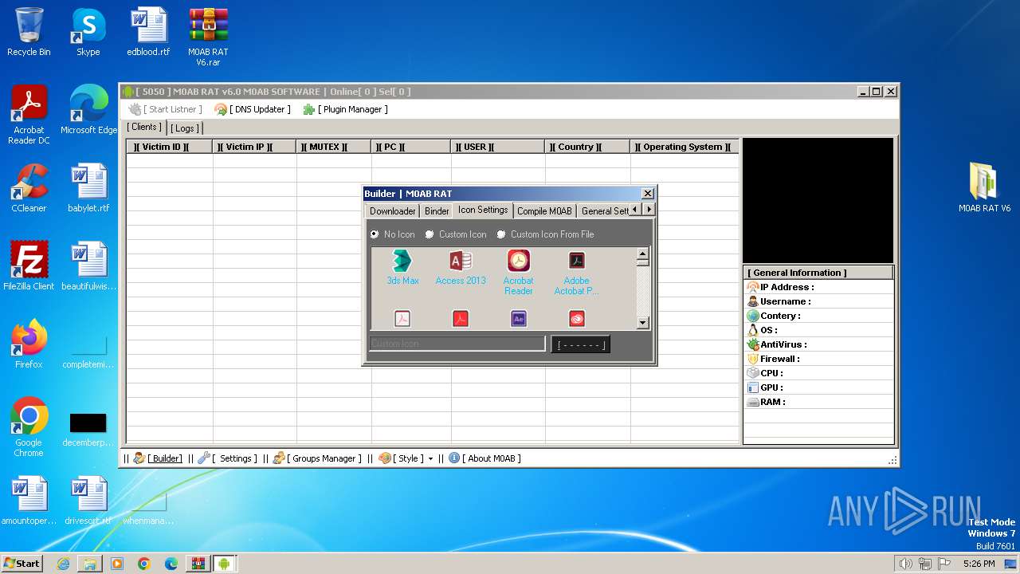Select the Microsoft Edge desktop shortcut
Viewport: 1020px width, 574px height.
tap(88, 110)
